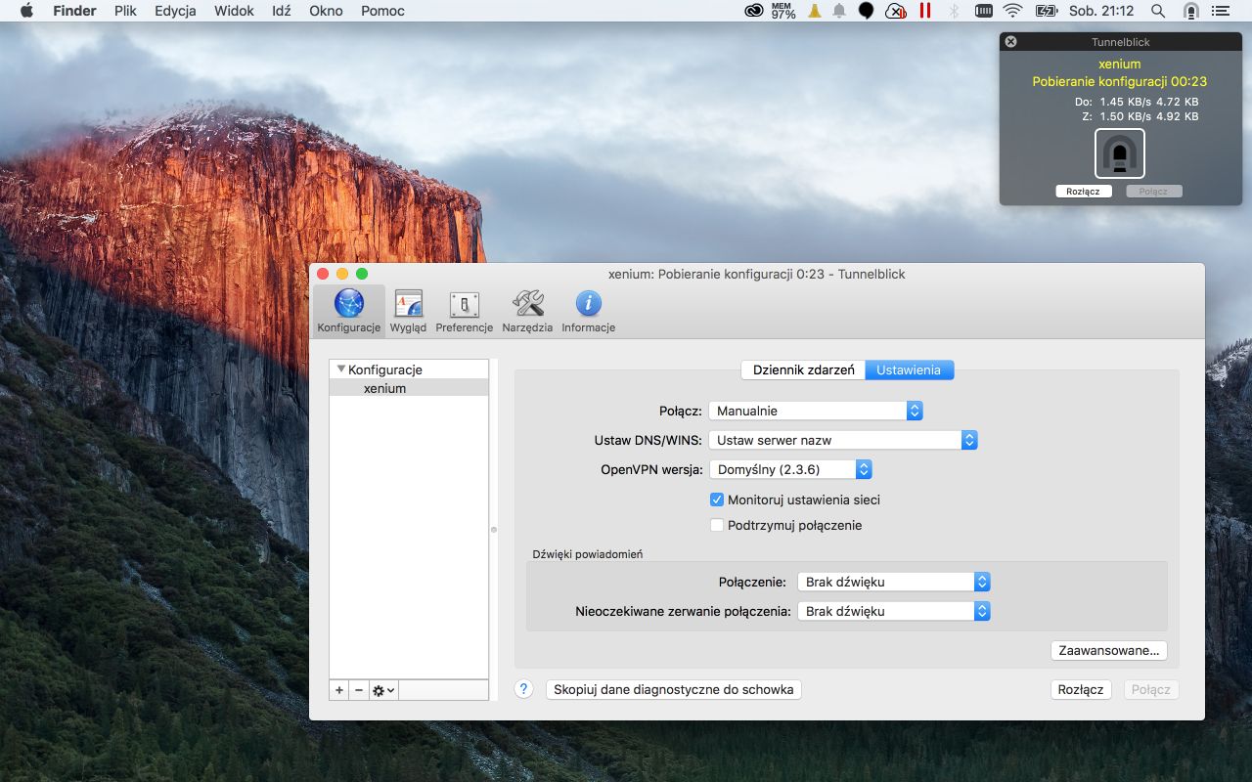1252x782 pixels.
Task: Open the Plik menu
Action: pyautogui.click(x=125, y=11)
